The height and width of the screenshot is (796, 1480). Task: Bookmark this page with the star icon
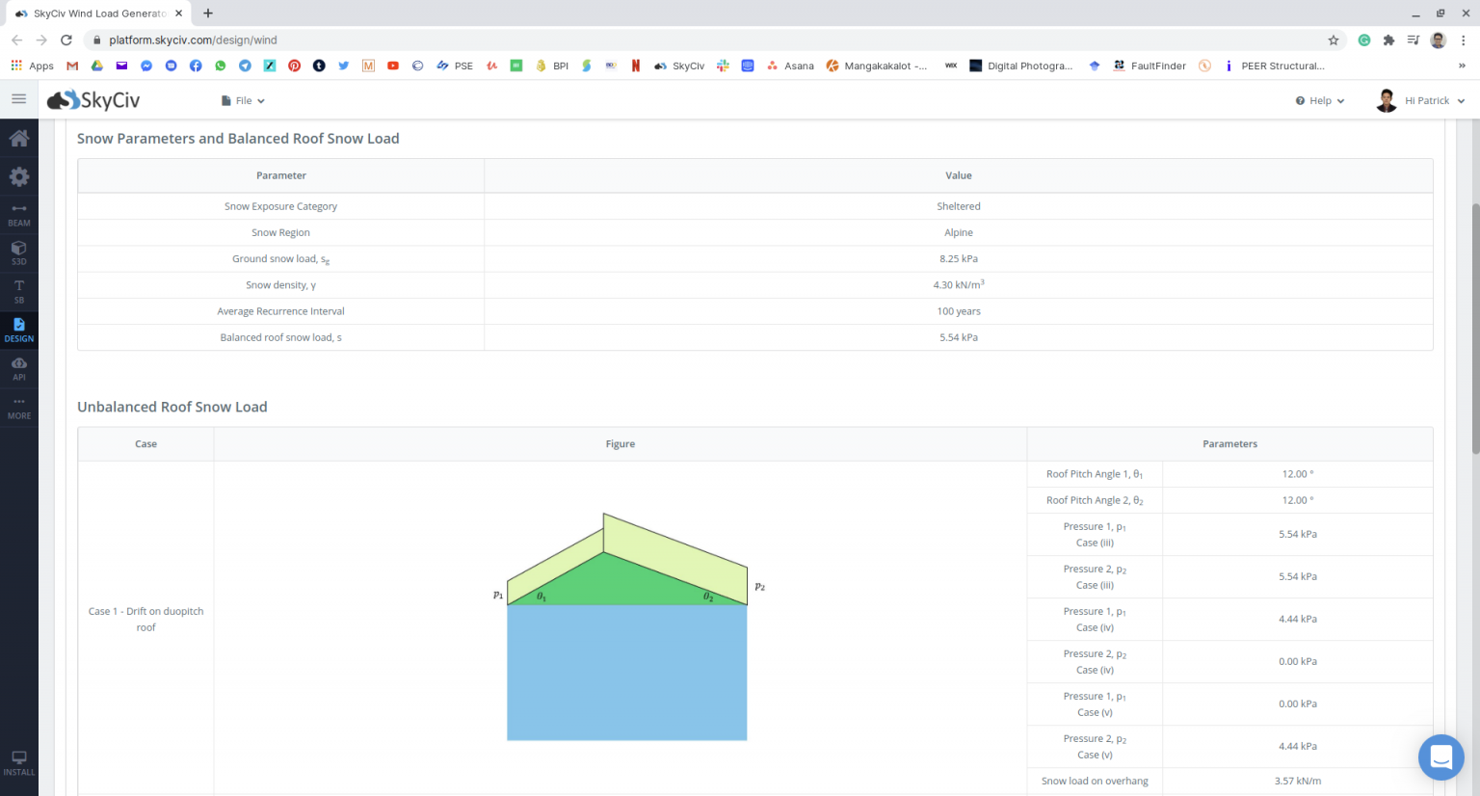tap(1334, 40)
